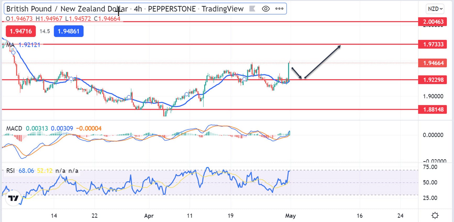Select the RSI indicator legend
The height and width of the screenshot is (222, 454).
[10, 171]
